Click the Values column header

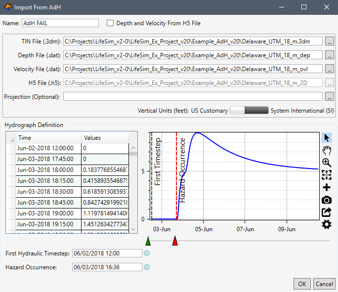pos(105,138)
